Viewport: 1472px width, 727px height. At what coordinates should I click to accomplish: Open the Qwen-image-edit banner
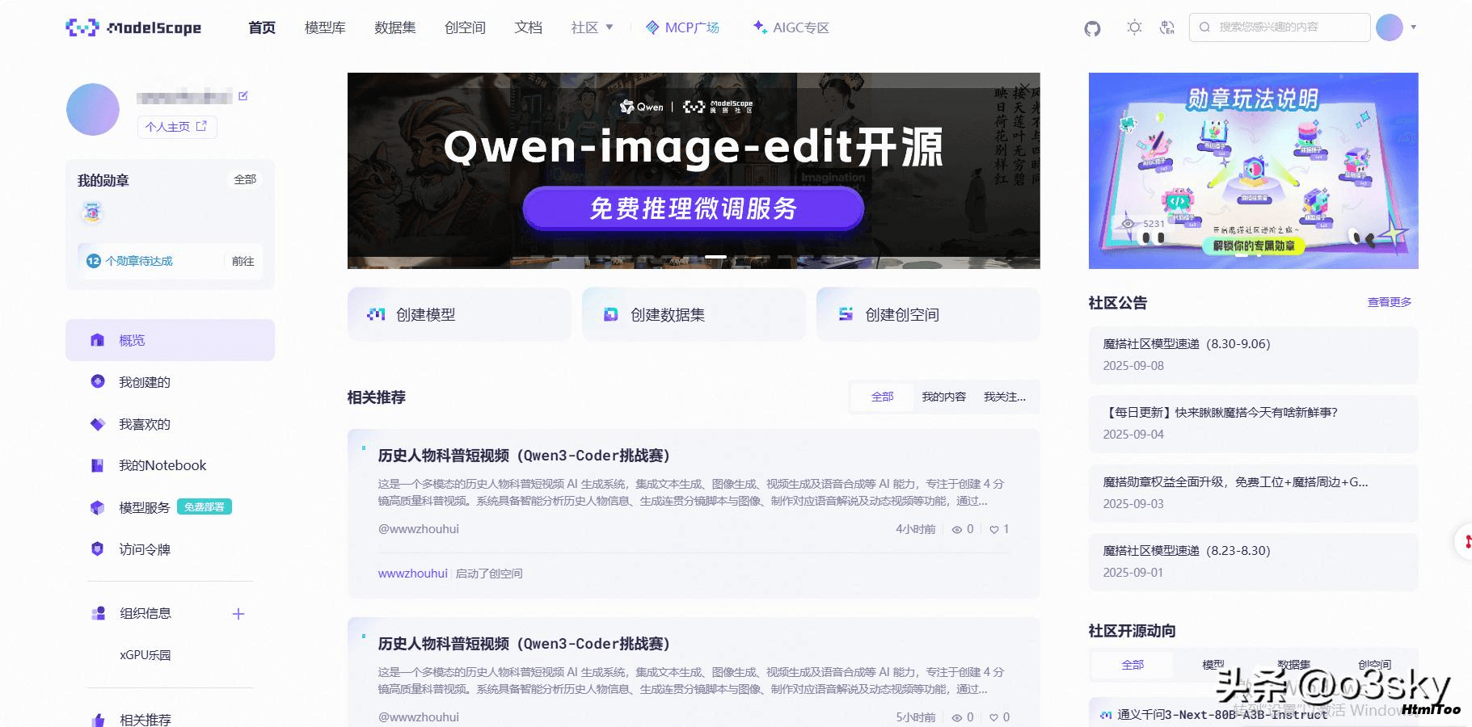tap(694, 170)
